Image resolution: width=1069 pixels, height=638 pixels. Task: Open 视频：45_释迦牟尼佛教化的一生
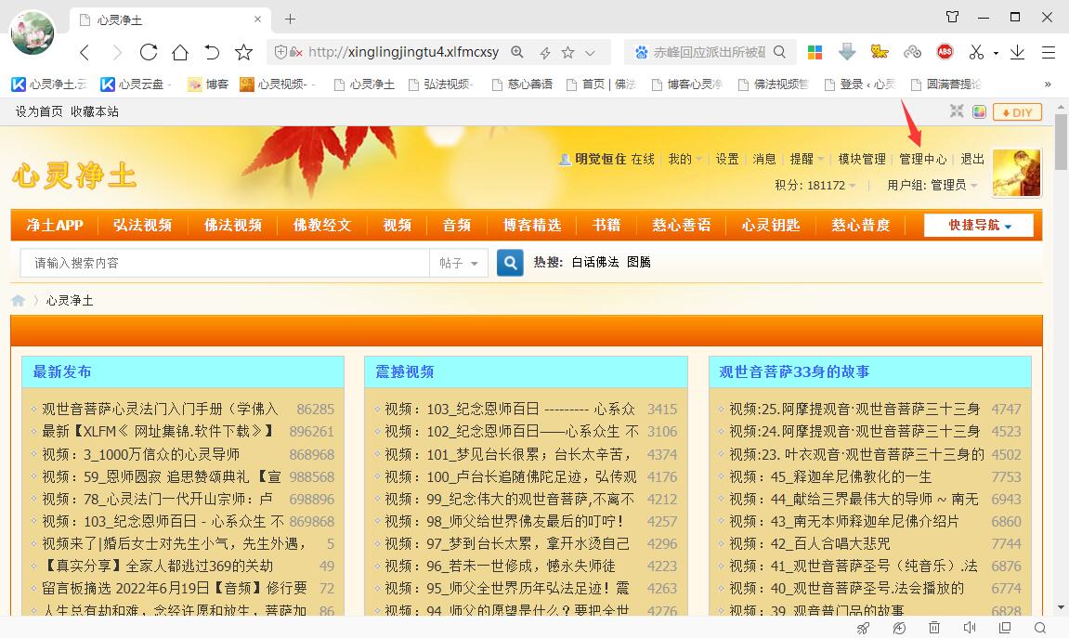829,476
